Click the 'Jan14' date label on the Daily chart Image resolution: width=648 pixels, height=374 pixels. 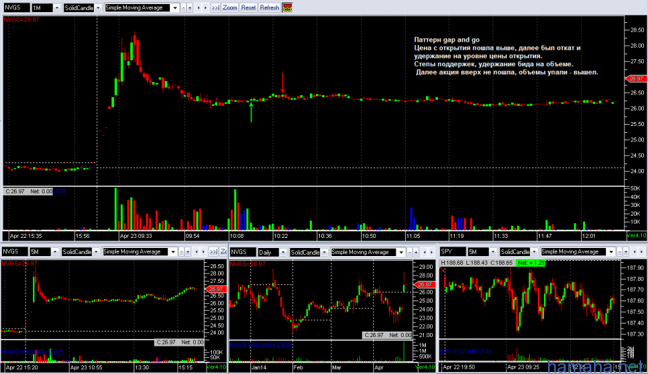pyautogui.click(x=259, y=367)
